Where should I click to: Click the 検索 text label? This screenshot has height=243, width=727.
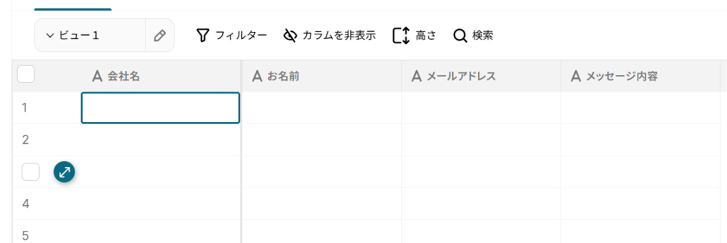click(483, 35)
